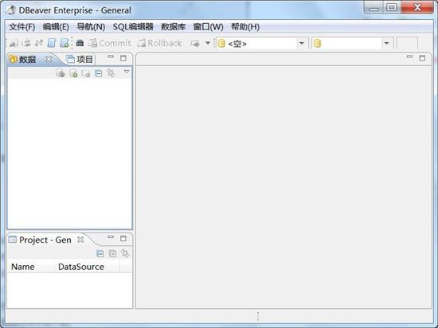Open the database navigator view menu triangle
The width and height of the screenshot is (438, 328).
pyautogui.click(x=127, y=72)
